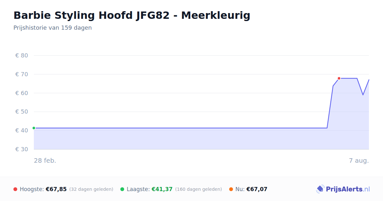Click the green lowest price legend dot

[x=122, y=189]
